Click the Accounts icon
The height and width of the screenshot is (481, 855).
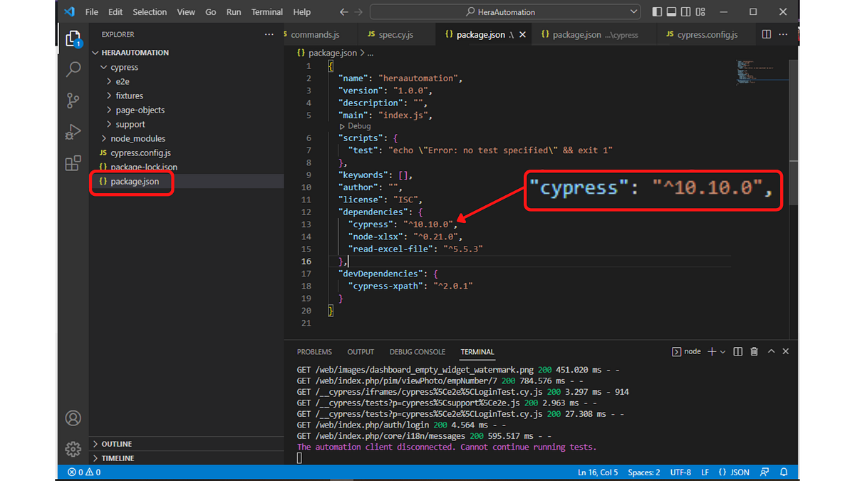point(73,418)
